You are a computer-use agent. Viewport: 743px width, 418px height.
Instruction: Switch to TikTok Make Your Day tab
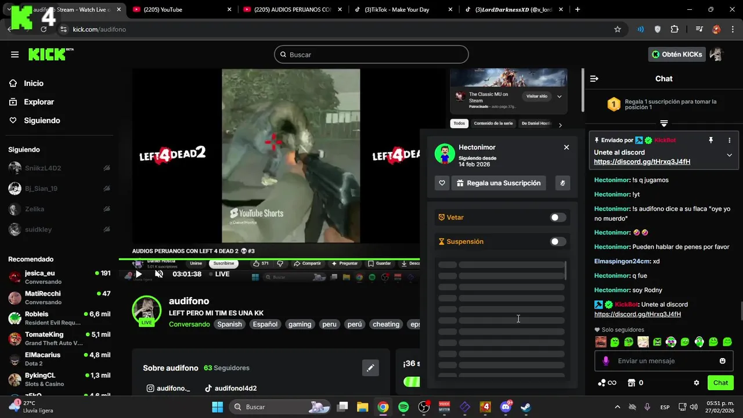[x=403, y=9]
